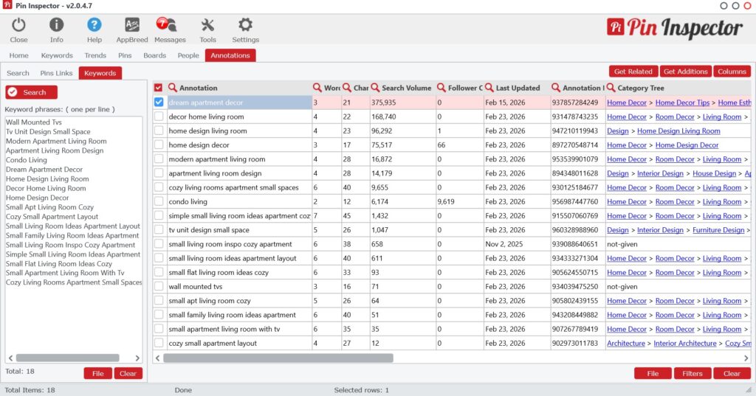Check the condo living row checkbox
The image size is (756, 396).
159,201
